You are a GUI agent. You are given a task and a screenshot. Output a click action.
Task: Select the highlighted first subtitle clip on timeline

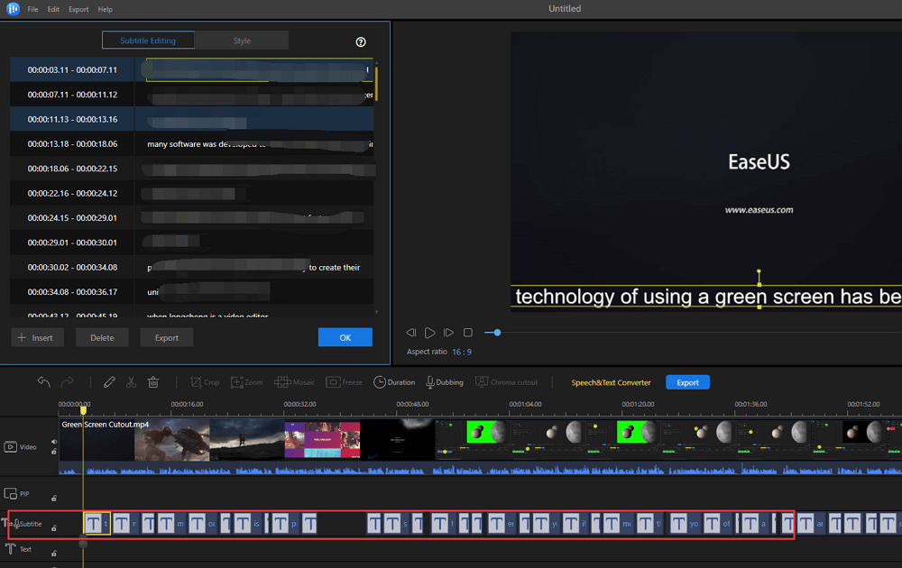coord(97,524)
